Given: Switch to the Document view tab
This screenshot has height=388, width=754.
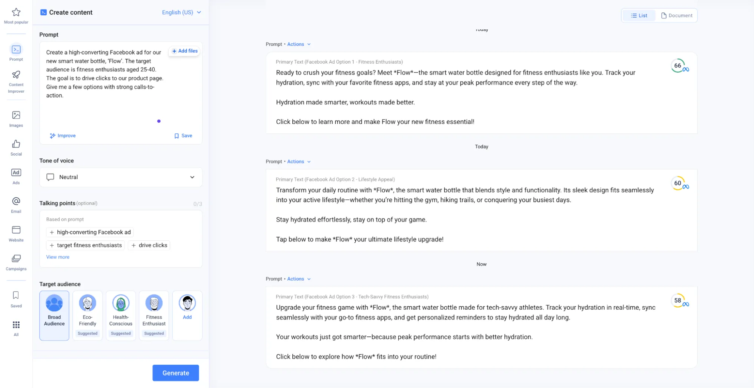Looking at the screenshot, I should click(x=677, y=15).
